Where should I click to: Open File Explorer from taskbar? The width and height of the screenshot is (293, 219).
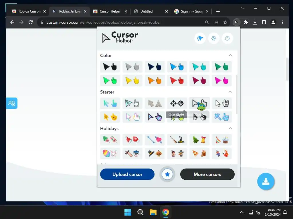[153, 212]
